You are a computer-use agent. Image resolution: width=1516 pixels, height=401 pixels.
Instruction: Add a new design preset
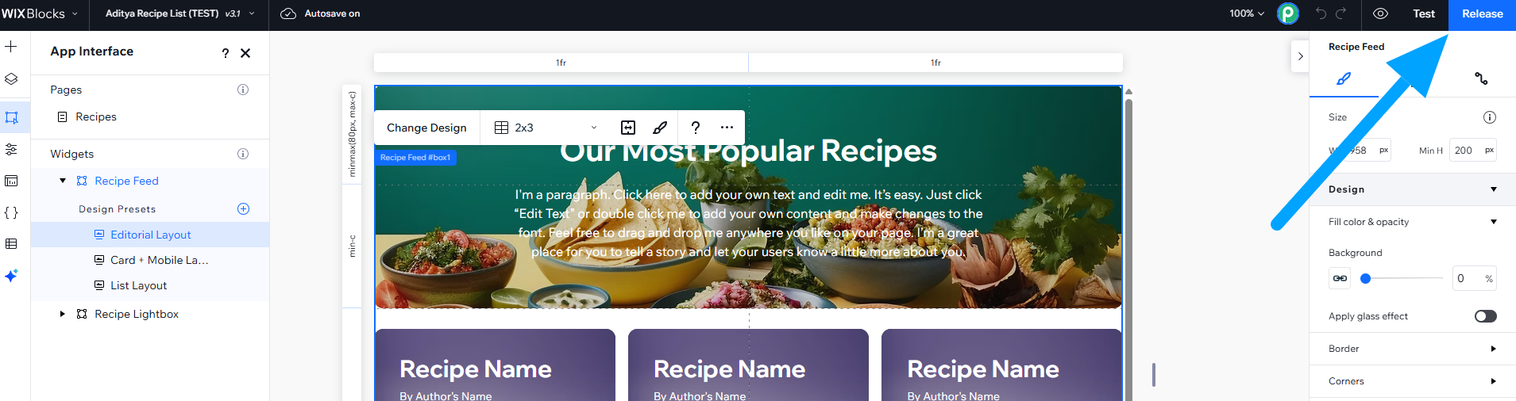point(243,209)
